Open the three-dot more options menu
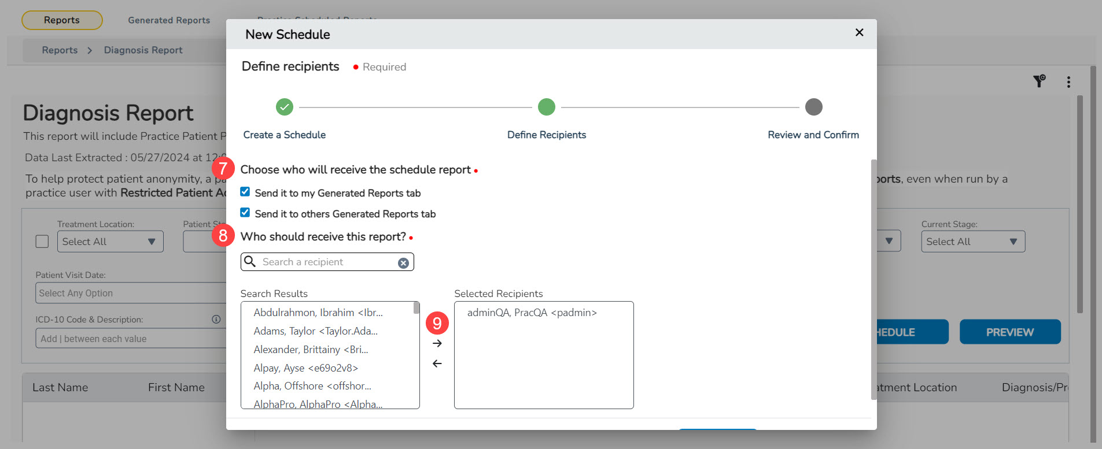The image size is (1102, 449). tap(1068, 82)
